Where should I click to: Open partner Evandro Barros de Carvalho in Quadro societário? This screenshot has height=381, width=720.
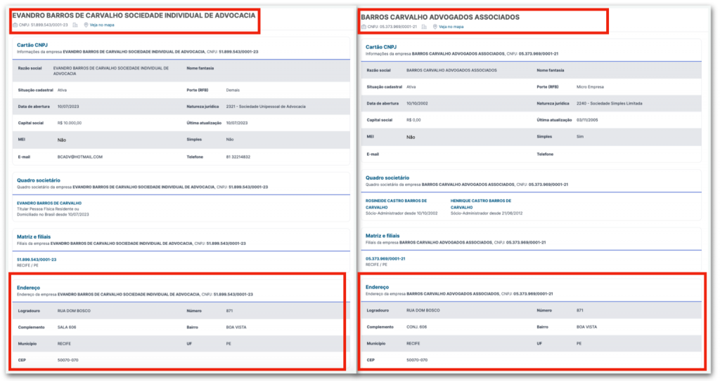[45, 203]
